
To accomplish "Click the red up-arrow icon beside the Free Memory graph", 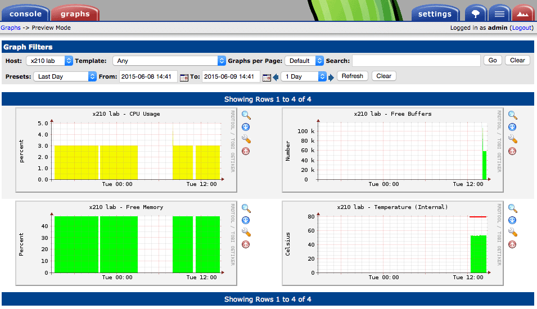I will tap(246, 244).
